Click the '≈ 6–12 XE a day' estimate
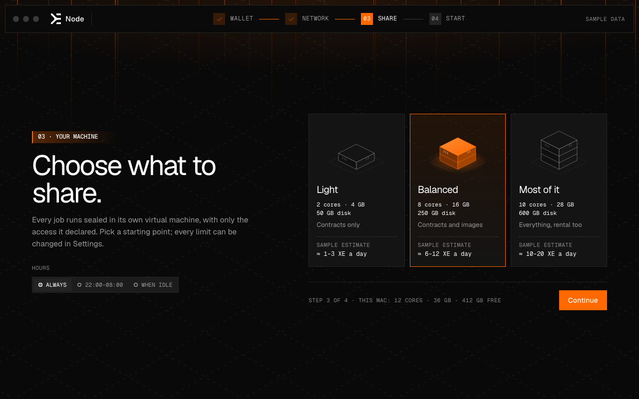Image resolution: width=639 pixels, height=399 pixels. (444, 254)
